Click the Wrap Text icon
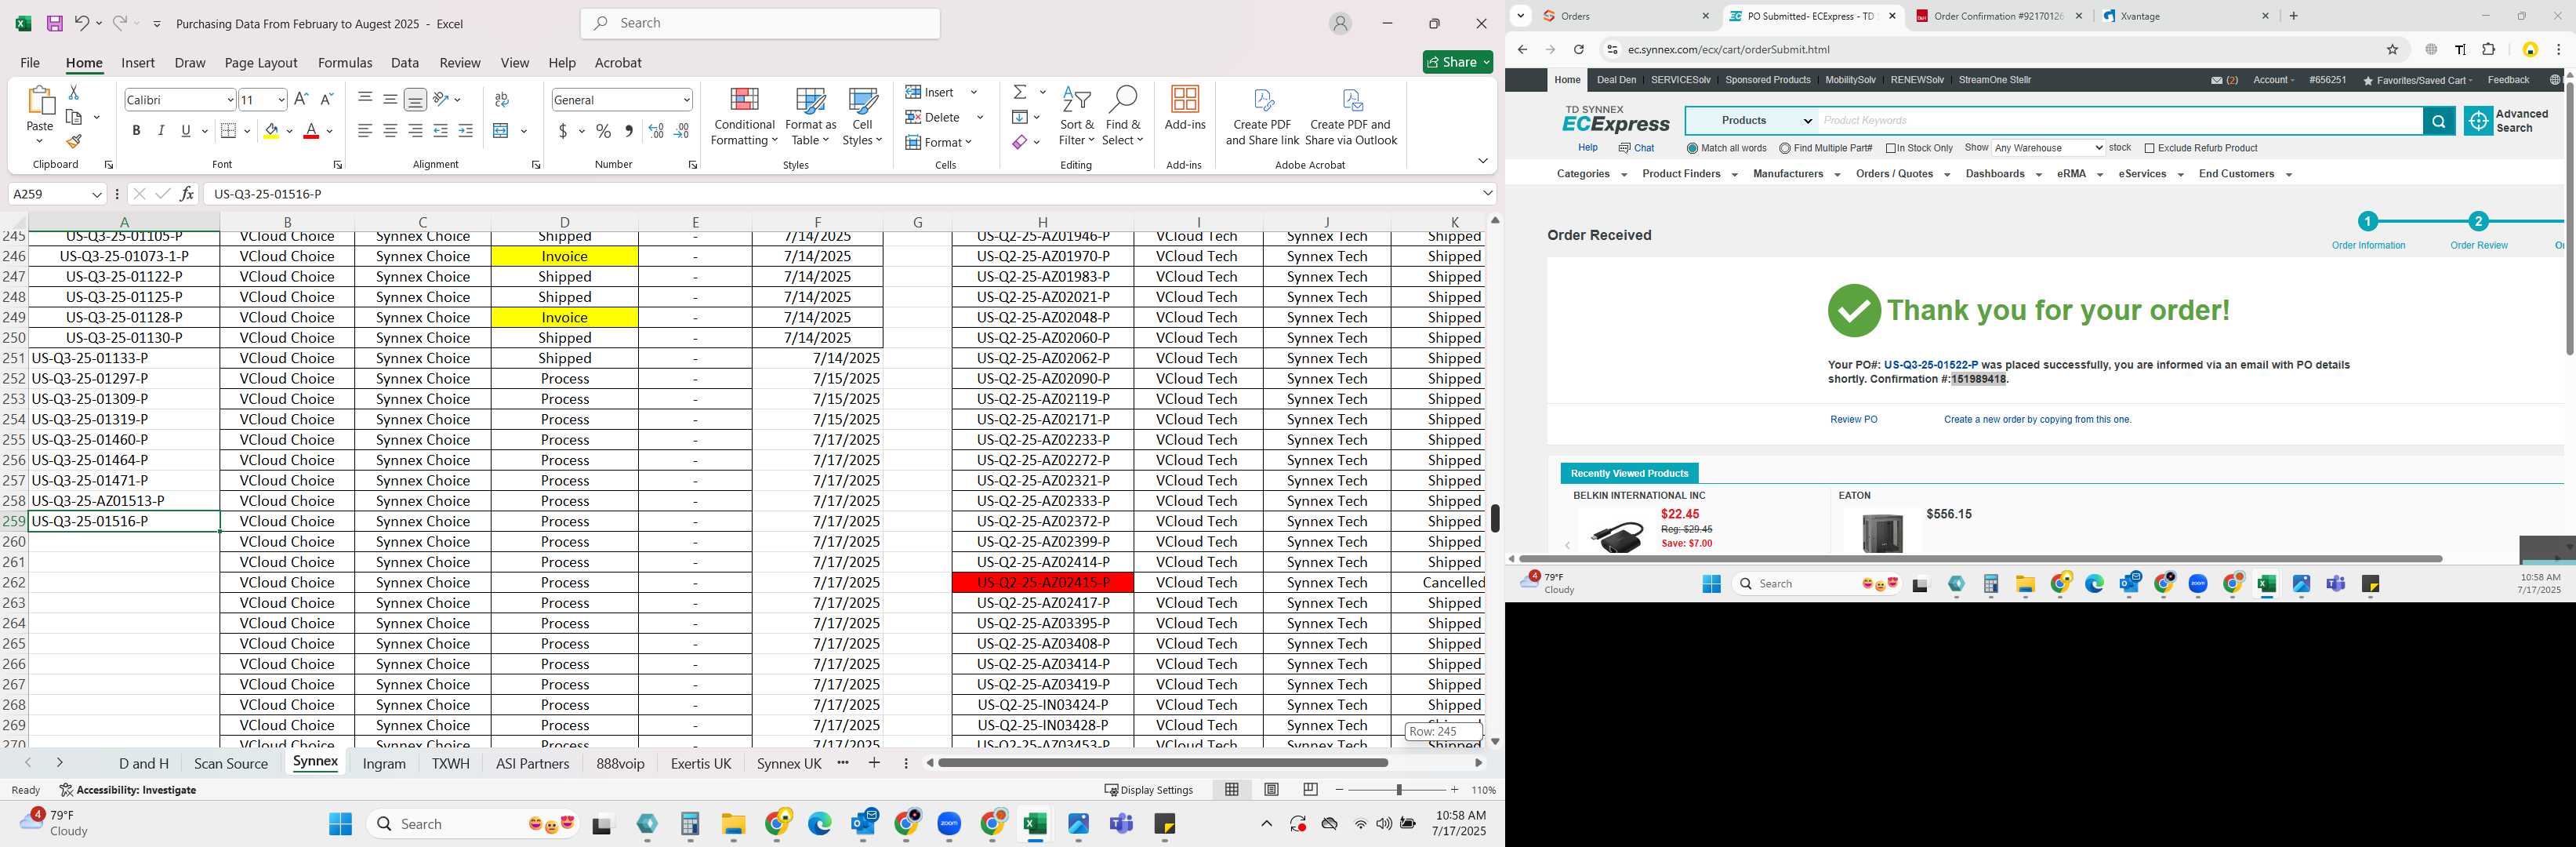This screenshot has width=2576, height=847. tap(502, 99)
